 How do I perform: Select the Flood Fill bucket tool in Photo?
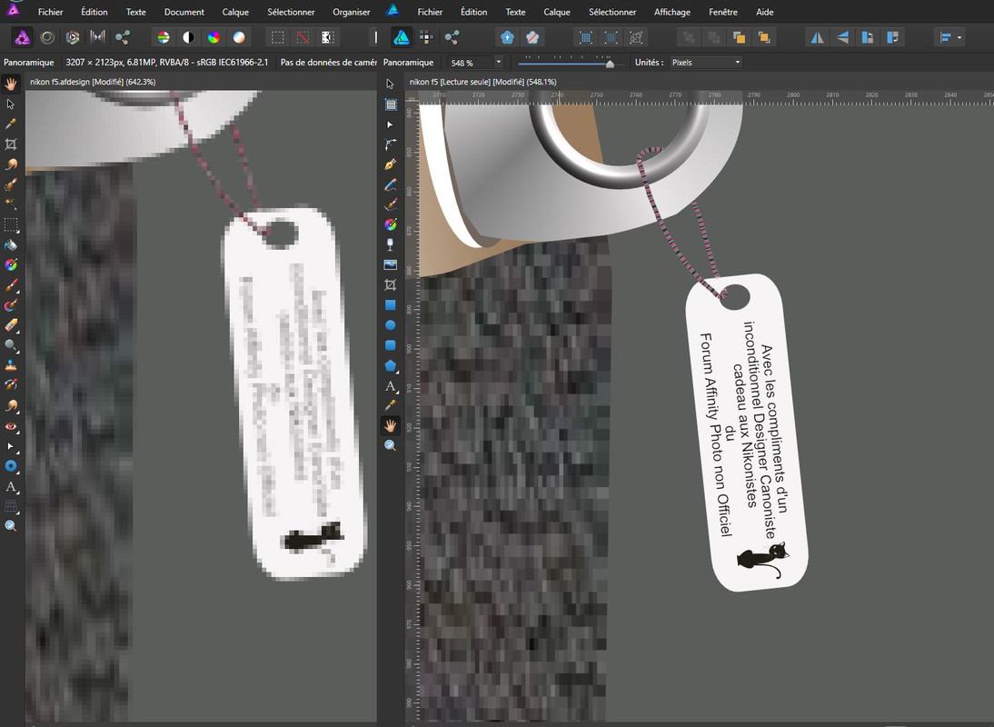pyautogui.click(x=11, y=245)
